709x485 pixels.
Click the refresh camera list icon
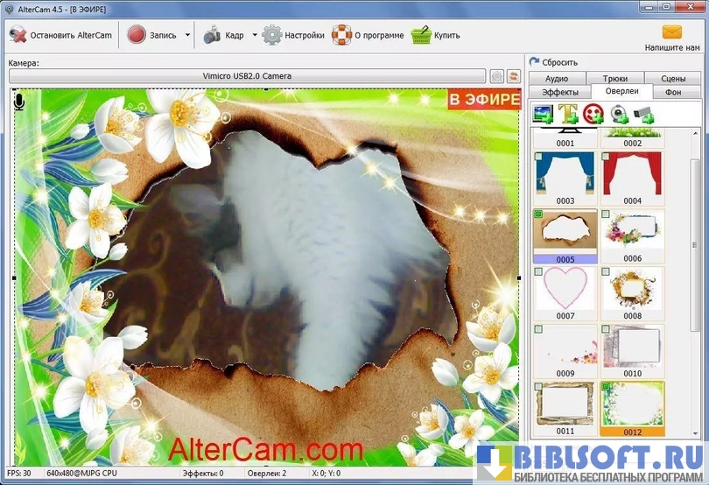coord(513,76)
